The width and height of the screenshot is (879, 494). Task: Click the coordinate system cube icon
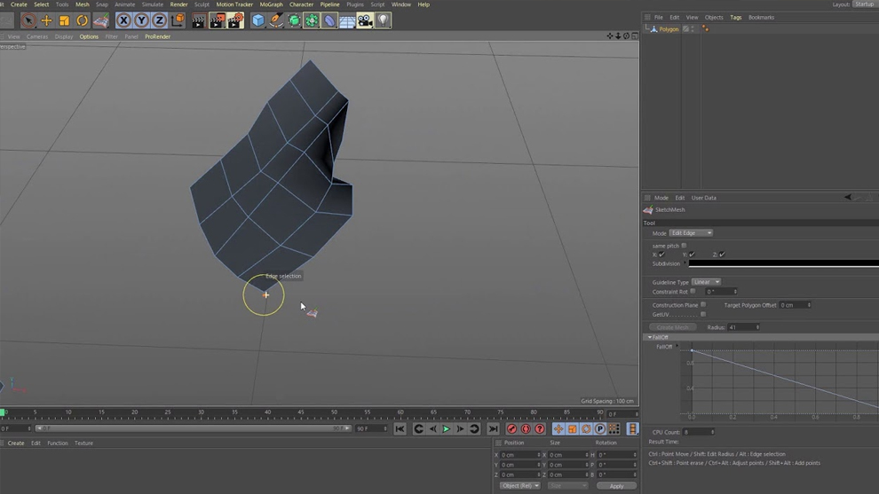click(x=178, y=20)
